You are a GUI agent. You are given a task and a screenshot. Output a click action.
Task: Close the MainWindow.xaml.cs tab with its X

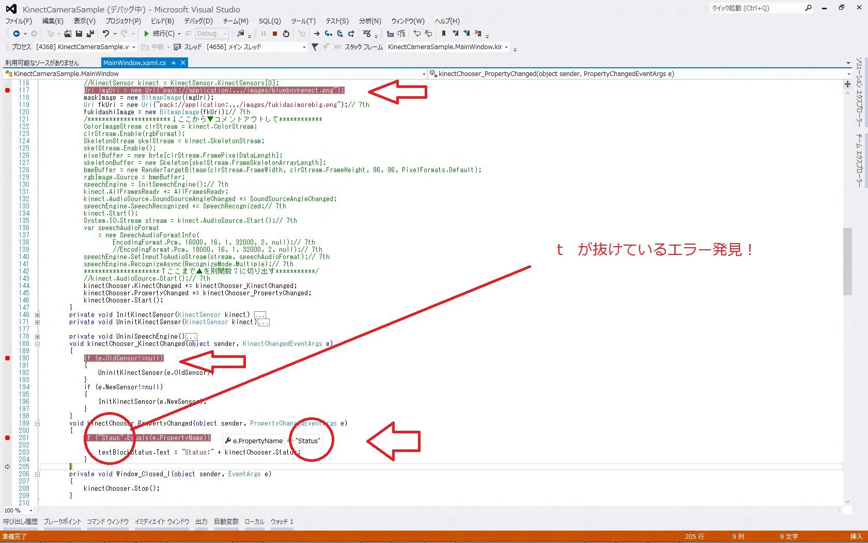coord(183,63)
